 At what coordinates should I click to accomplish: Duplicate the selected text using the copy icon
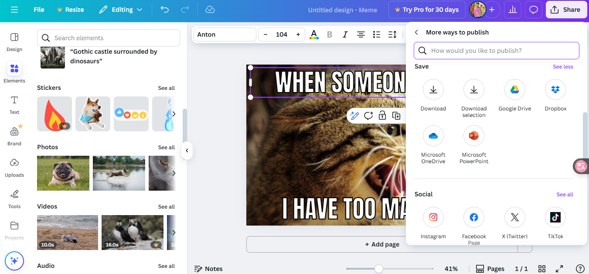point(396,116)
